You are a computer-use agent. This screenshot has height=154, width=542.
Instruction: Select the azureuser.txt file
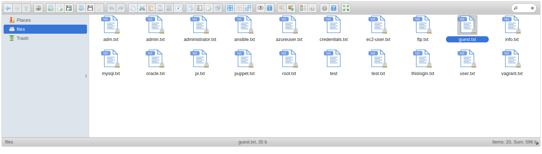tap(289, 29)
